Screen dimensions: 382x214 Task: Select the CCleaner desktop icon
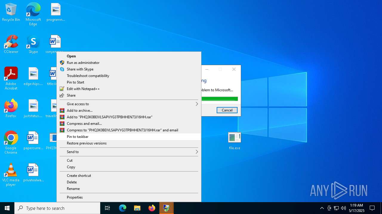tap(11, 44)
